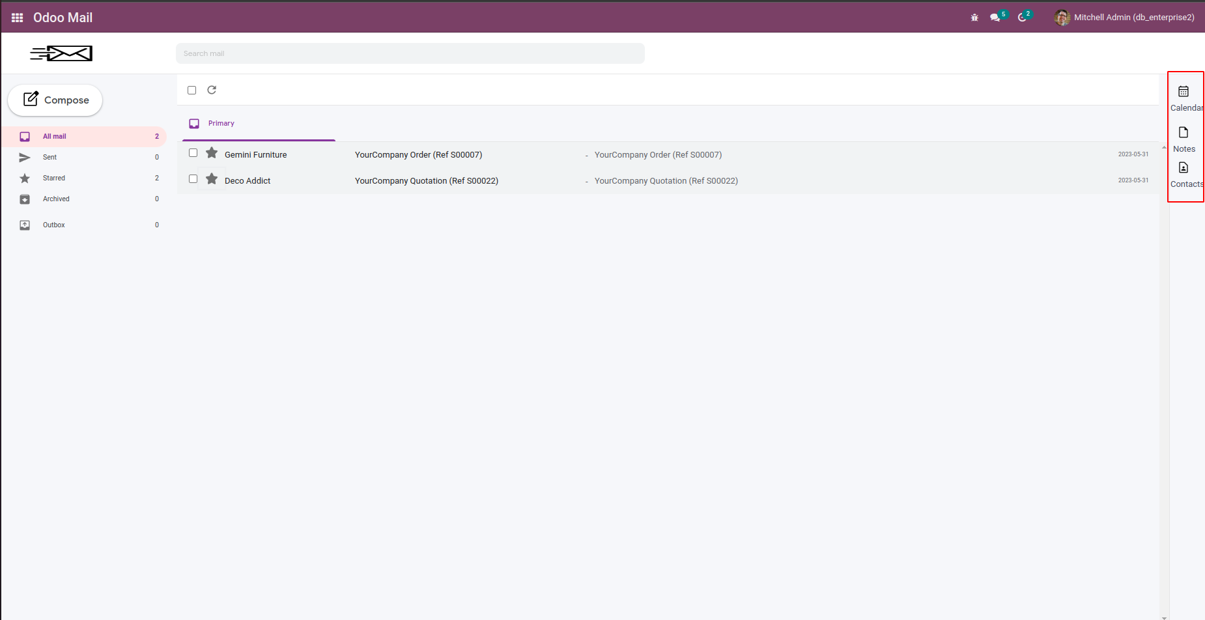Click date 2023-05-31 of Deco Addict mail
The width and height of the screenshot is (1205, 620).
click(1133, 180)
